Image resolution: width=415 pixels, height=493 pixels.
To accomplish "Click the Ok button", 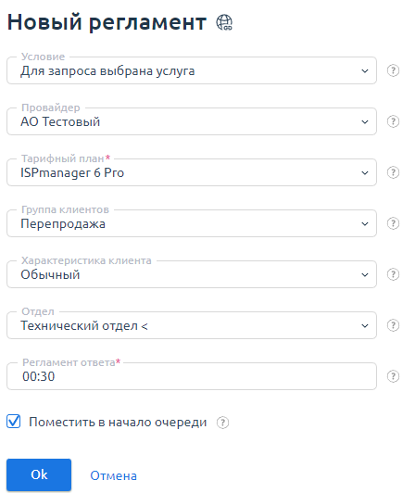I will point(39,474).
